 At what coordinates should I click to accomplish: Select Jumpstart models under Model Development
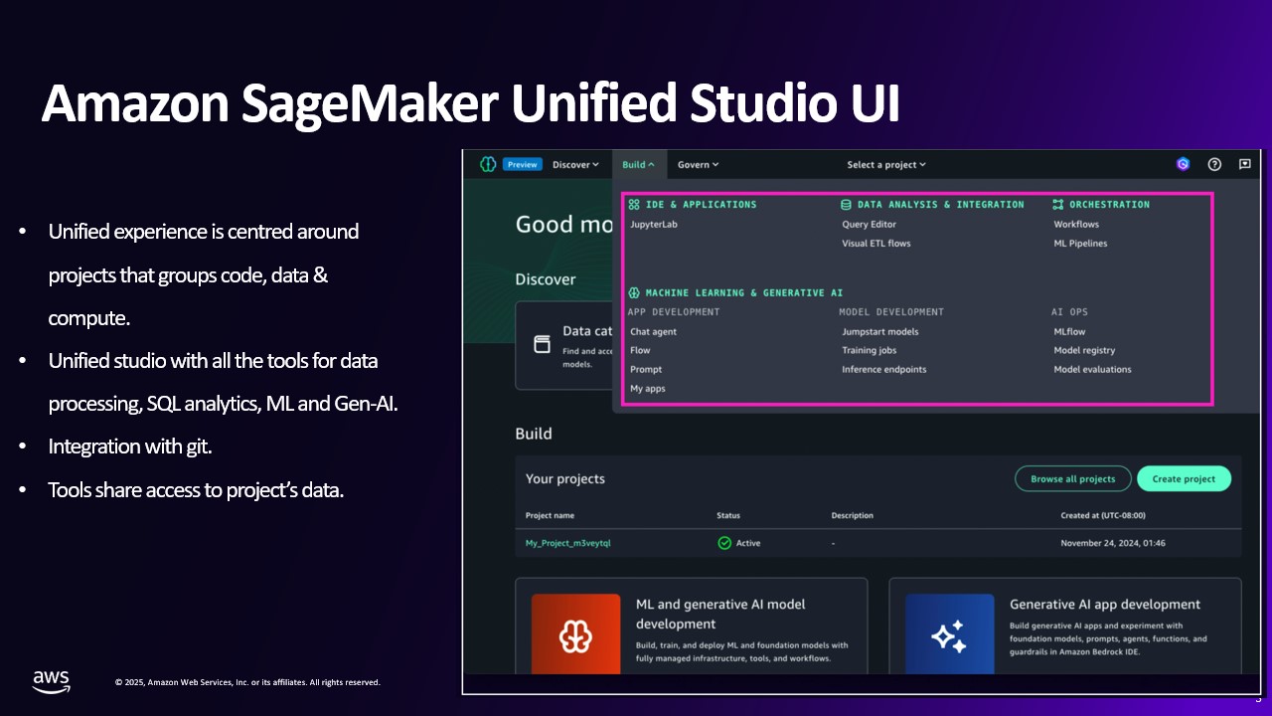(880, 332)
